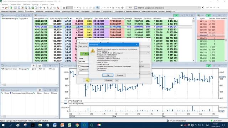Switch to the Лимиты-Котировки tab

coord(9,11)
